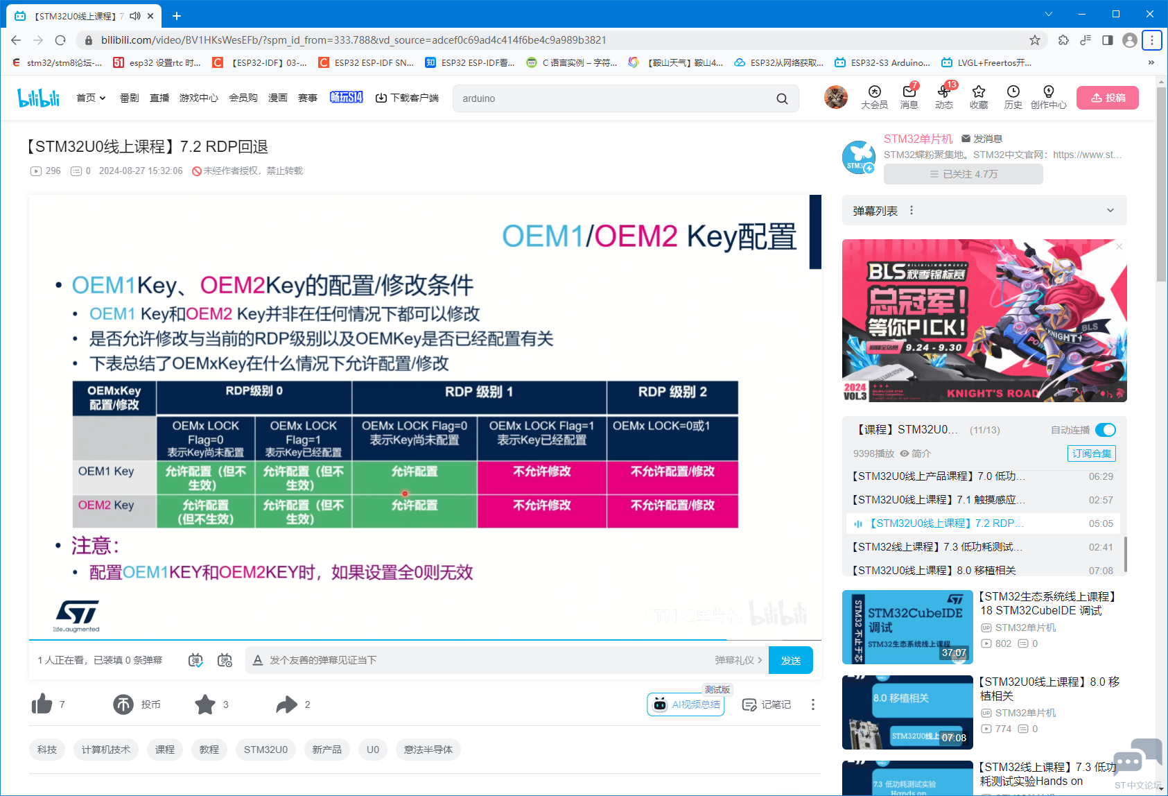Screen dimensions: 1168x796
Task: Open the browser side panel icon
Action: [1108, 40]
